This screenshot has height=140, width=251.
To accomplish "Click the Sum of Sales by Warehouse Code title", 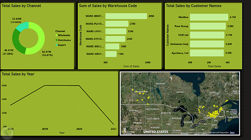I will tap(108, 6).
